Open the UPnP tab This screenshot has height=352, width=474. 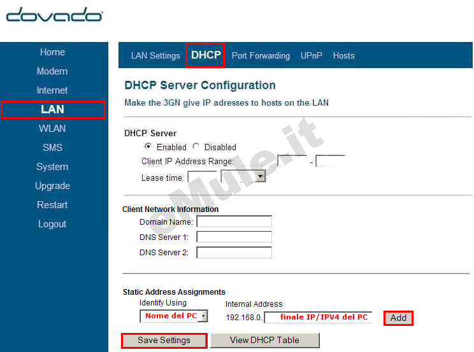pos(311,55)
